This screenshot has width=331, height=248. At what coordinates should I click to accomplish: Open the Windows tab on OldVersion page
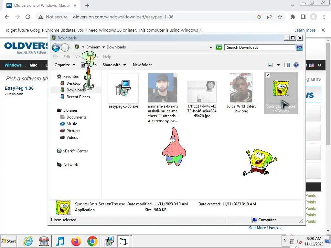13,65
